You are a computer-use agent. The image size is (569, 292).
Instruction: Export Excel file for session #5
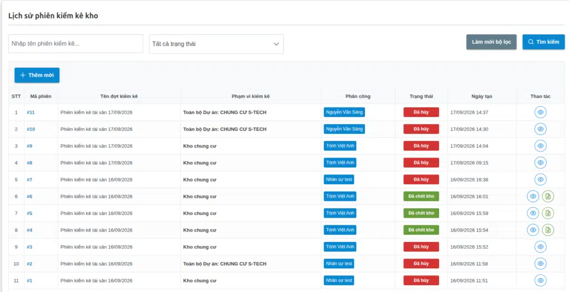(548, 213)
